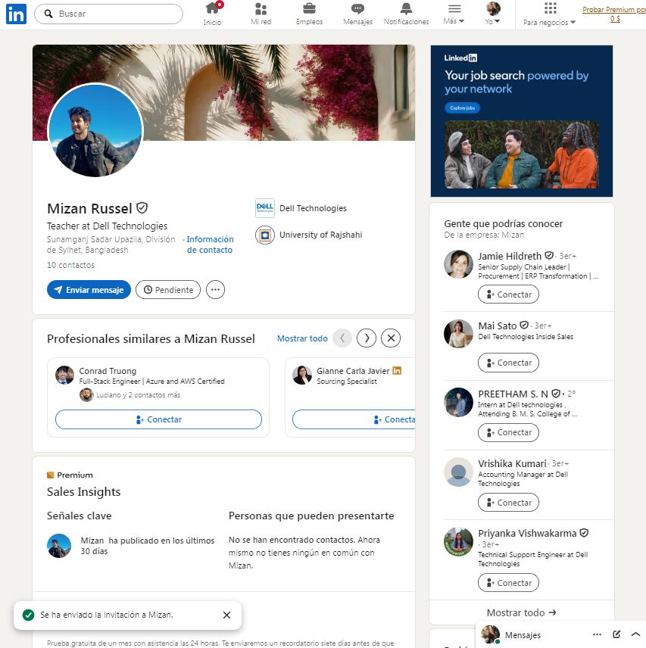Open Conrad Truong's name link
Viewport: 646px width, 648px height.
coord(108,371)
